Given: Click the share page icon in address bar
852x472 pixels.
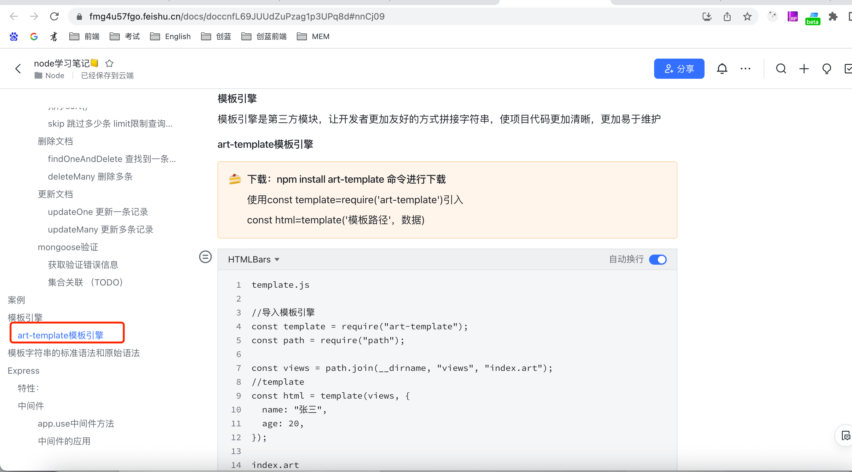Looking at the screenshot, I should coord(727,16).
